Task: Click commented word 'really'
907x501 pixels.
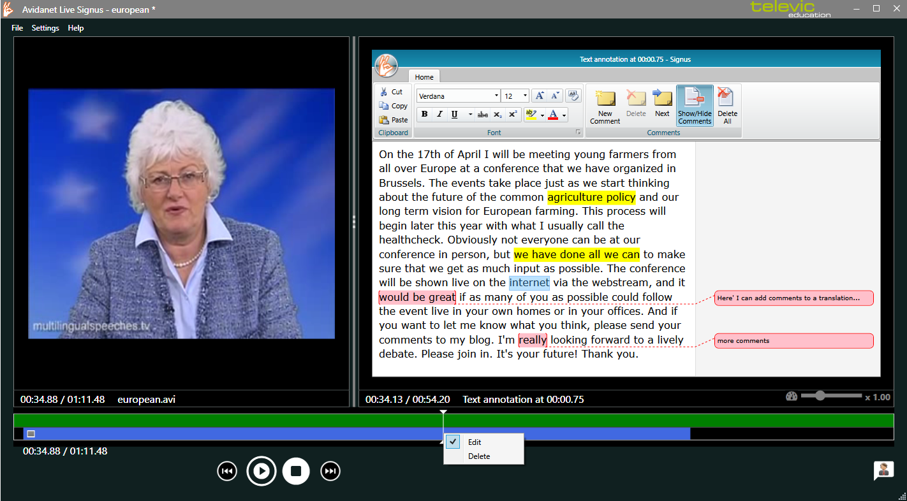Action: click(x=533, y=340)
